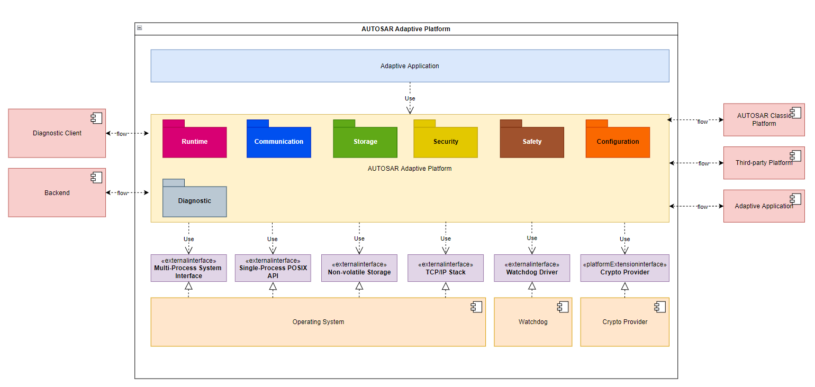Viewport: 815px width, 387px height.
Task: Select the Multi-Process System Interface box
Action: point(188,268)
